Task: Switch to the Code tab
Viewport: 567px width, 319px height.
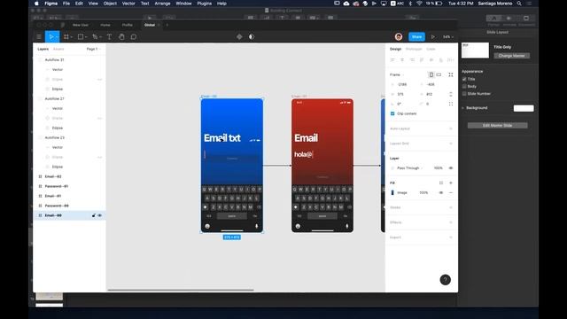Action: 431,49
